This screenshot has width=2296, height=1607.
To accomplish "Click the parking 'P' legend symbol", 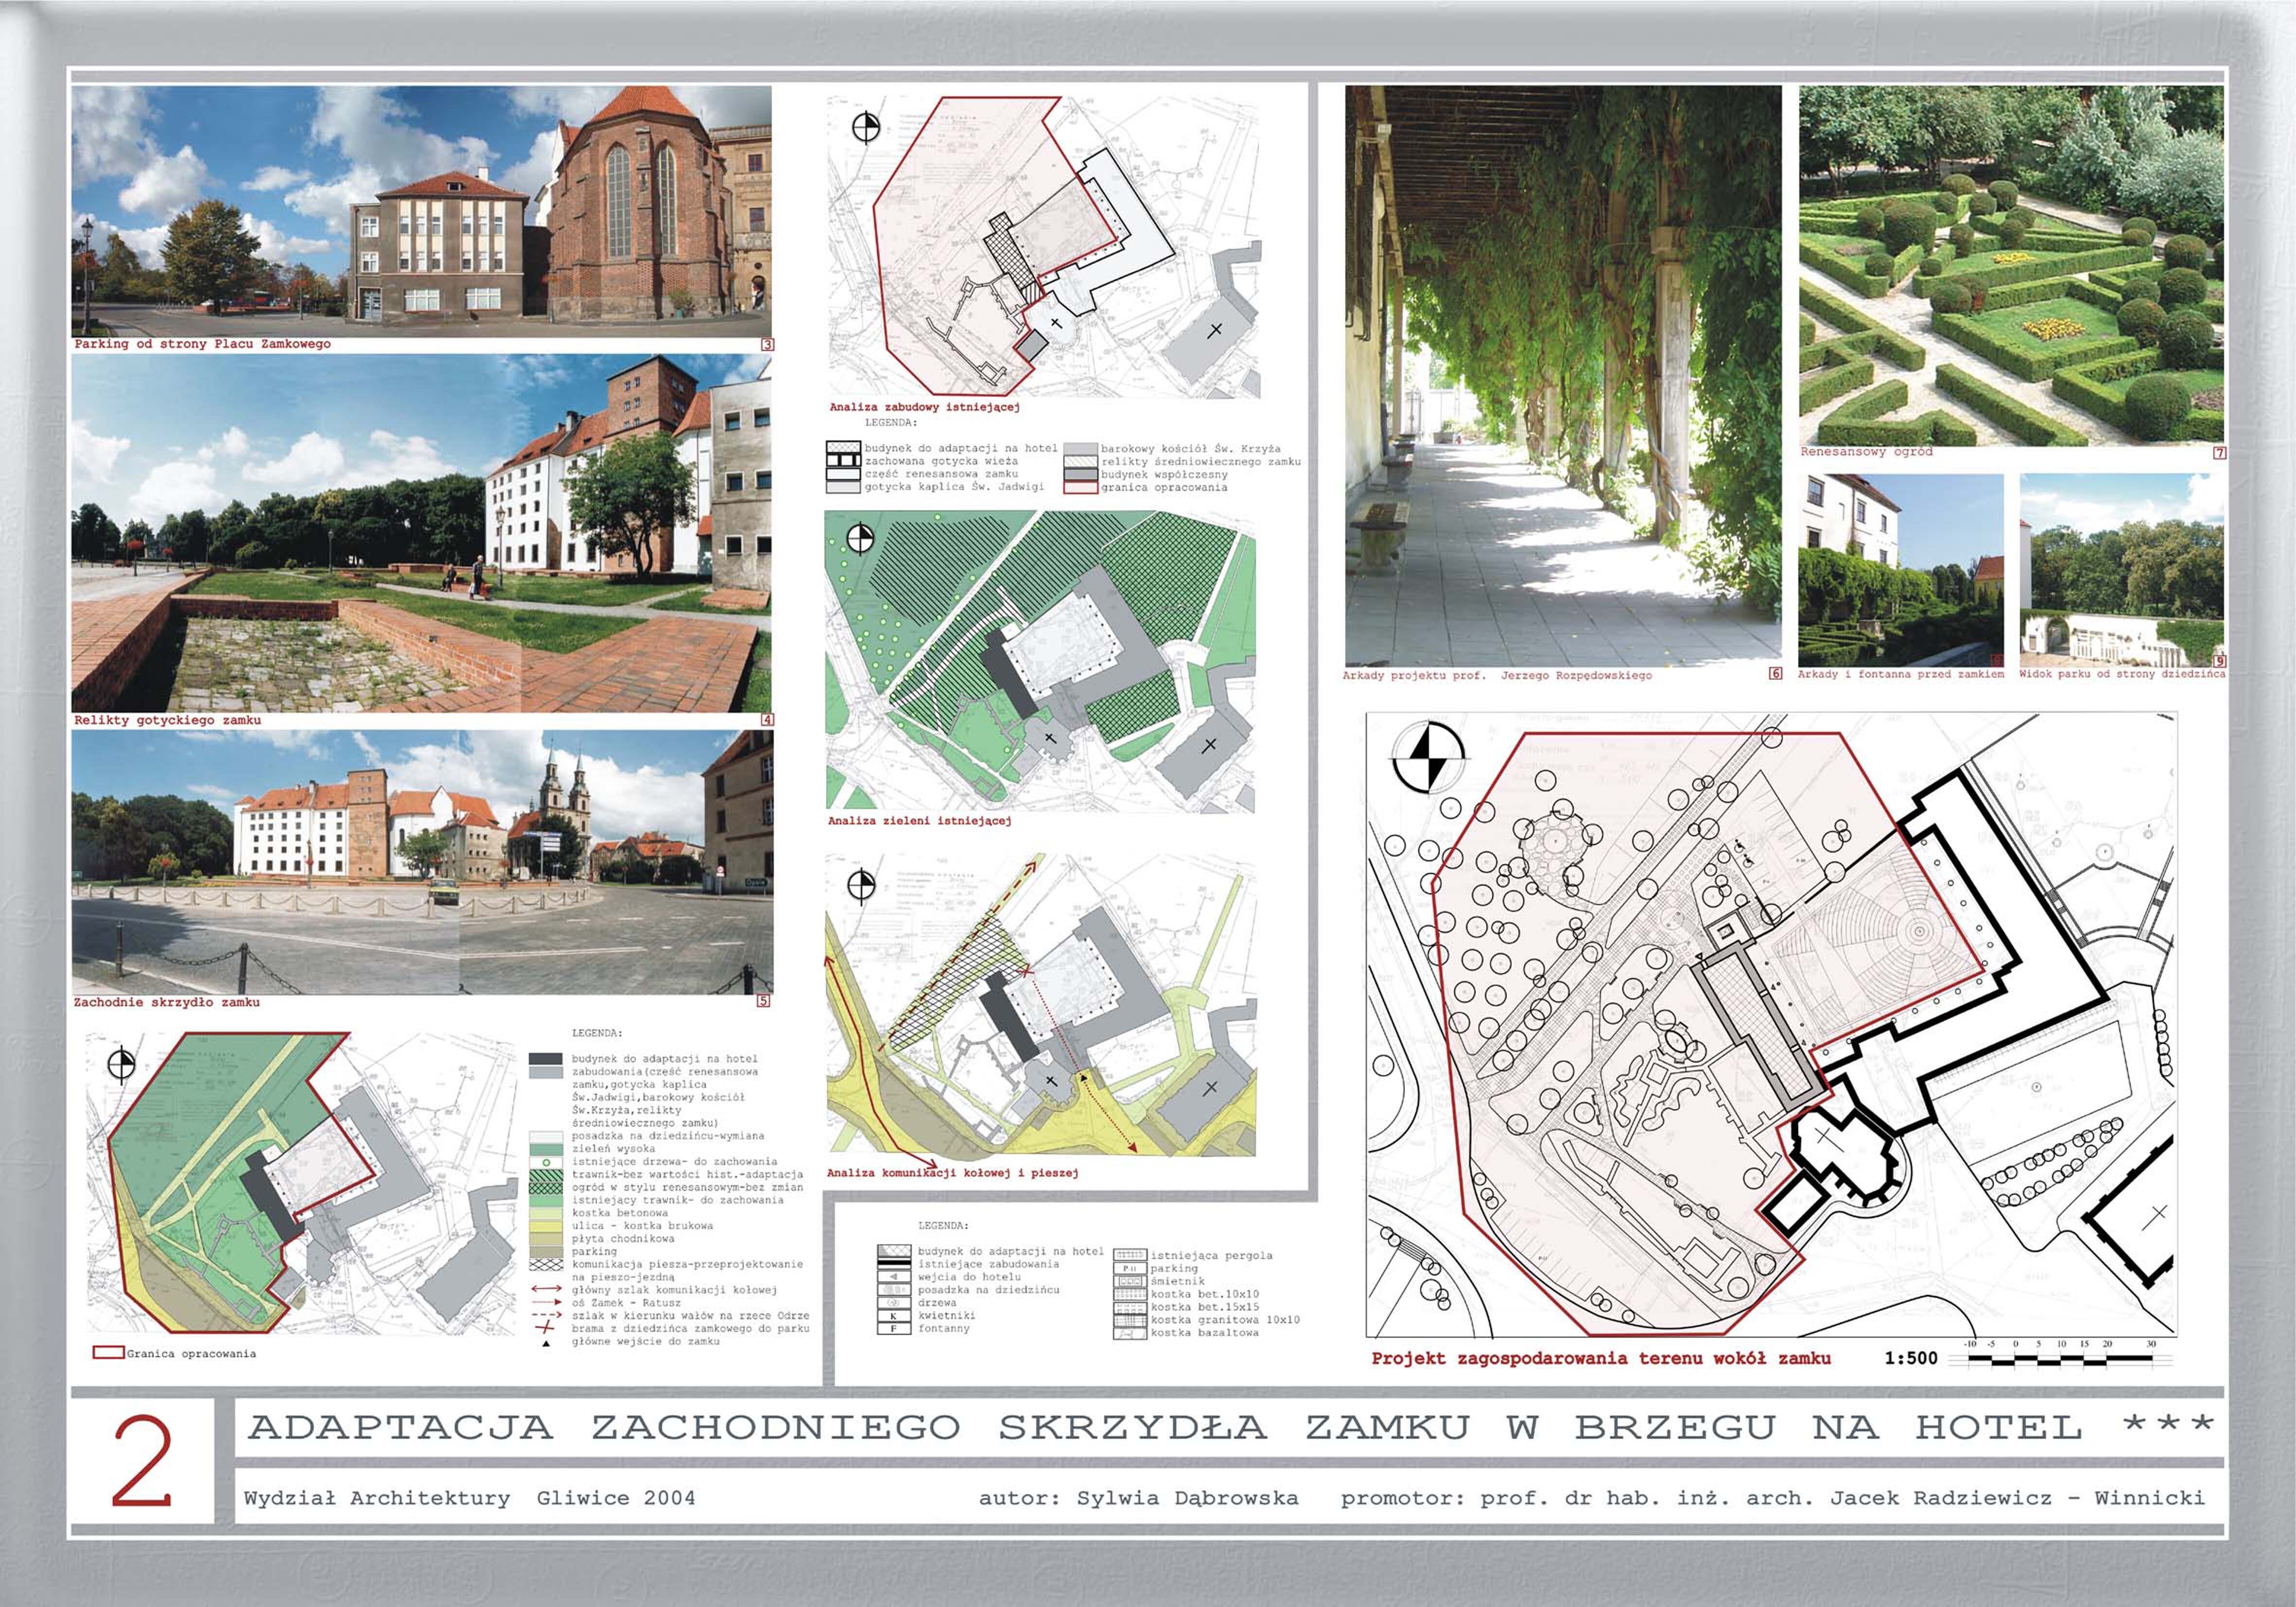I will [1130, 1268].
